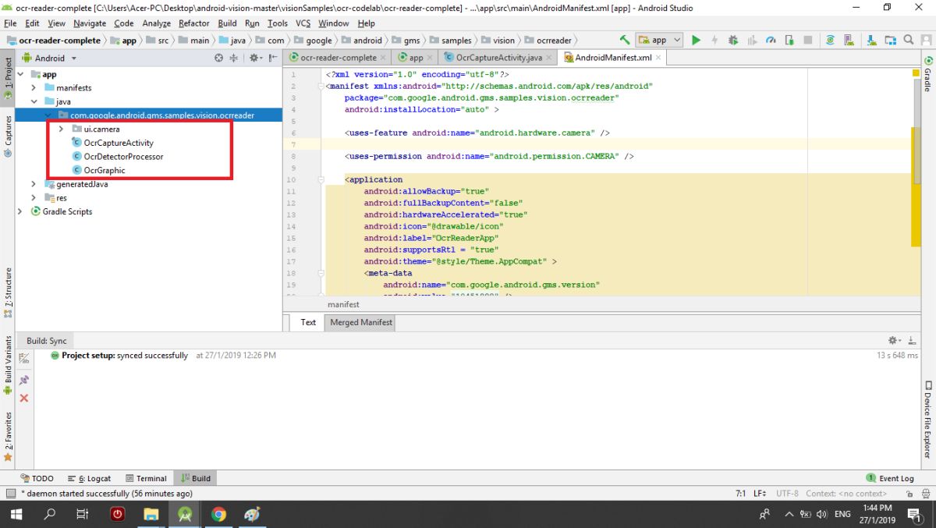Toggle the 1: Project side panel
This screenshot has width=936, height=528.
(x=9, y=80)
